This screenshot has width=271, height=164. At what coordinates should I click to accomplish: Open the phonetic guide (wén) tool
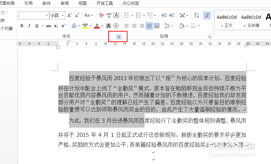109,15
